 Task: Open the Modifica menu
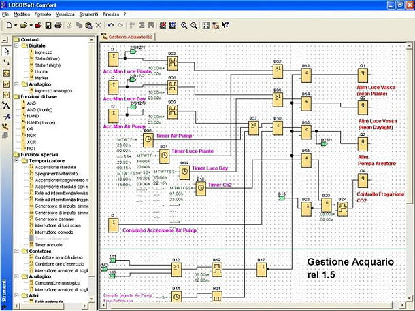[x=22, y=14]
